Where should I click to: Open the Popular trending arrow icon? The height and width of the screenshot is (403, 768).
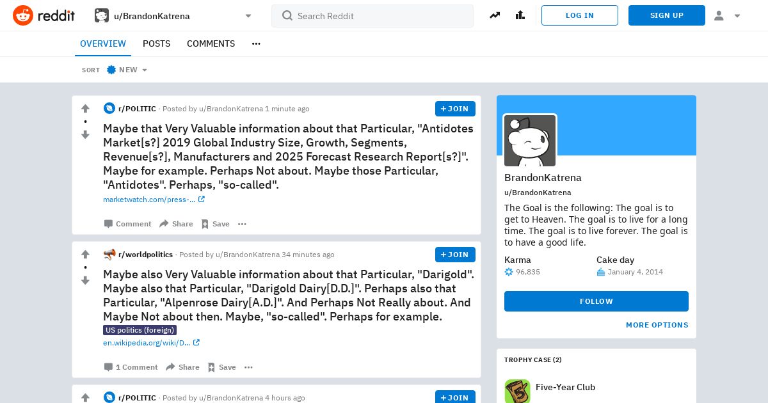495,15
